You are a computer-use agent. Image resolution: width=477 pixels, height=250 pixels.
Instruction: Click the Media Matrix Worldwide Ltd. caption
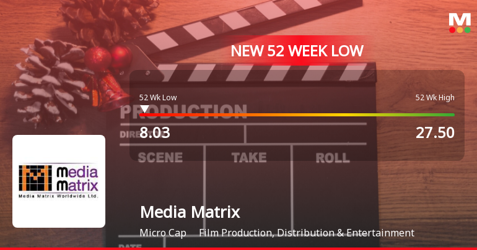(x=58, y=196)
